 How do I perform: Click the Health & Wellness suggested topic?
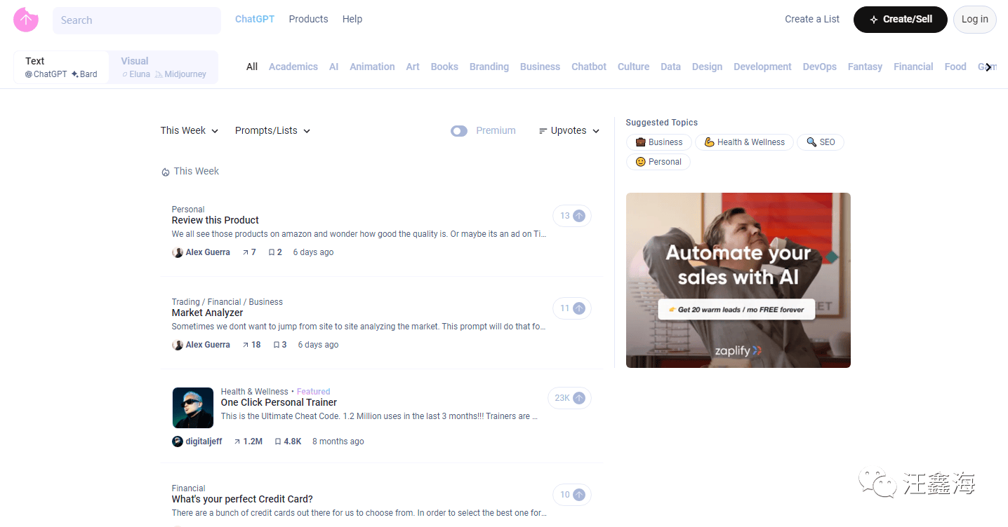[x=745, y=142]
